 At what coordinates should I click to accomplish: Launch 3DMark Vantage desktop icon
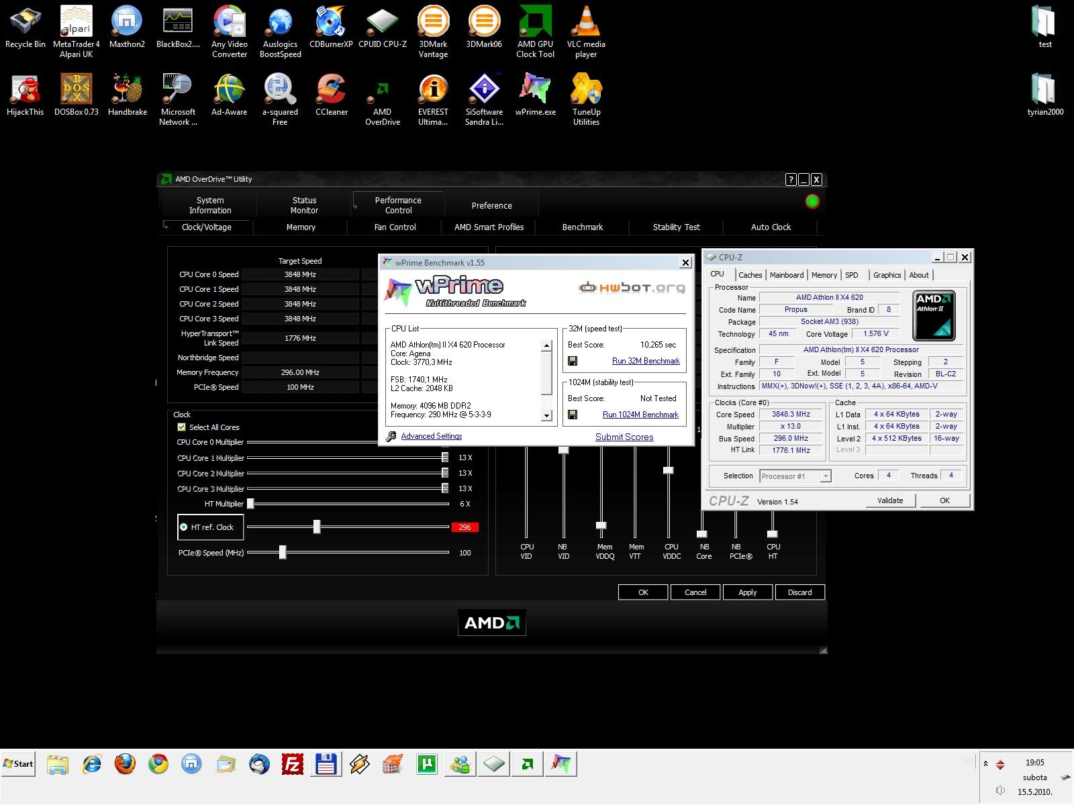433,32
